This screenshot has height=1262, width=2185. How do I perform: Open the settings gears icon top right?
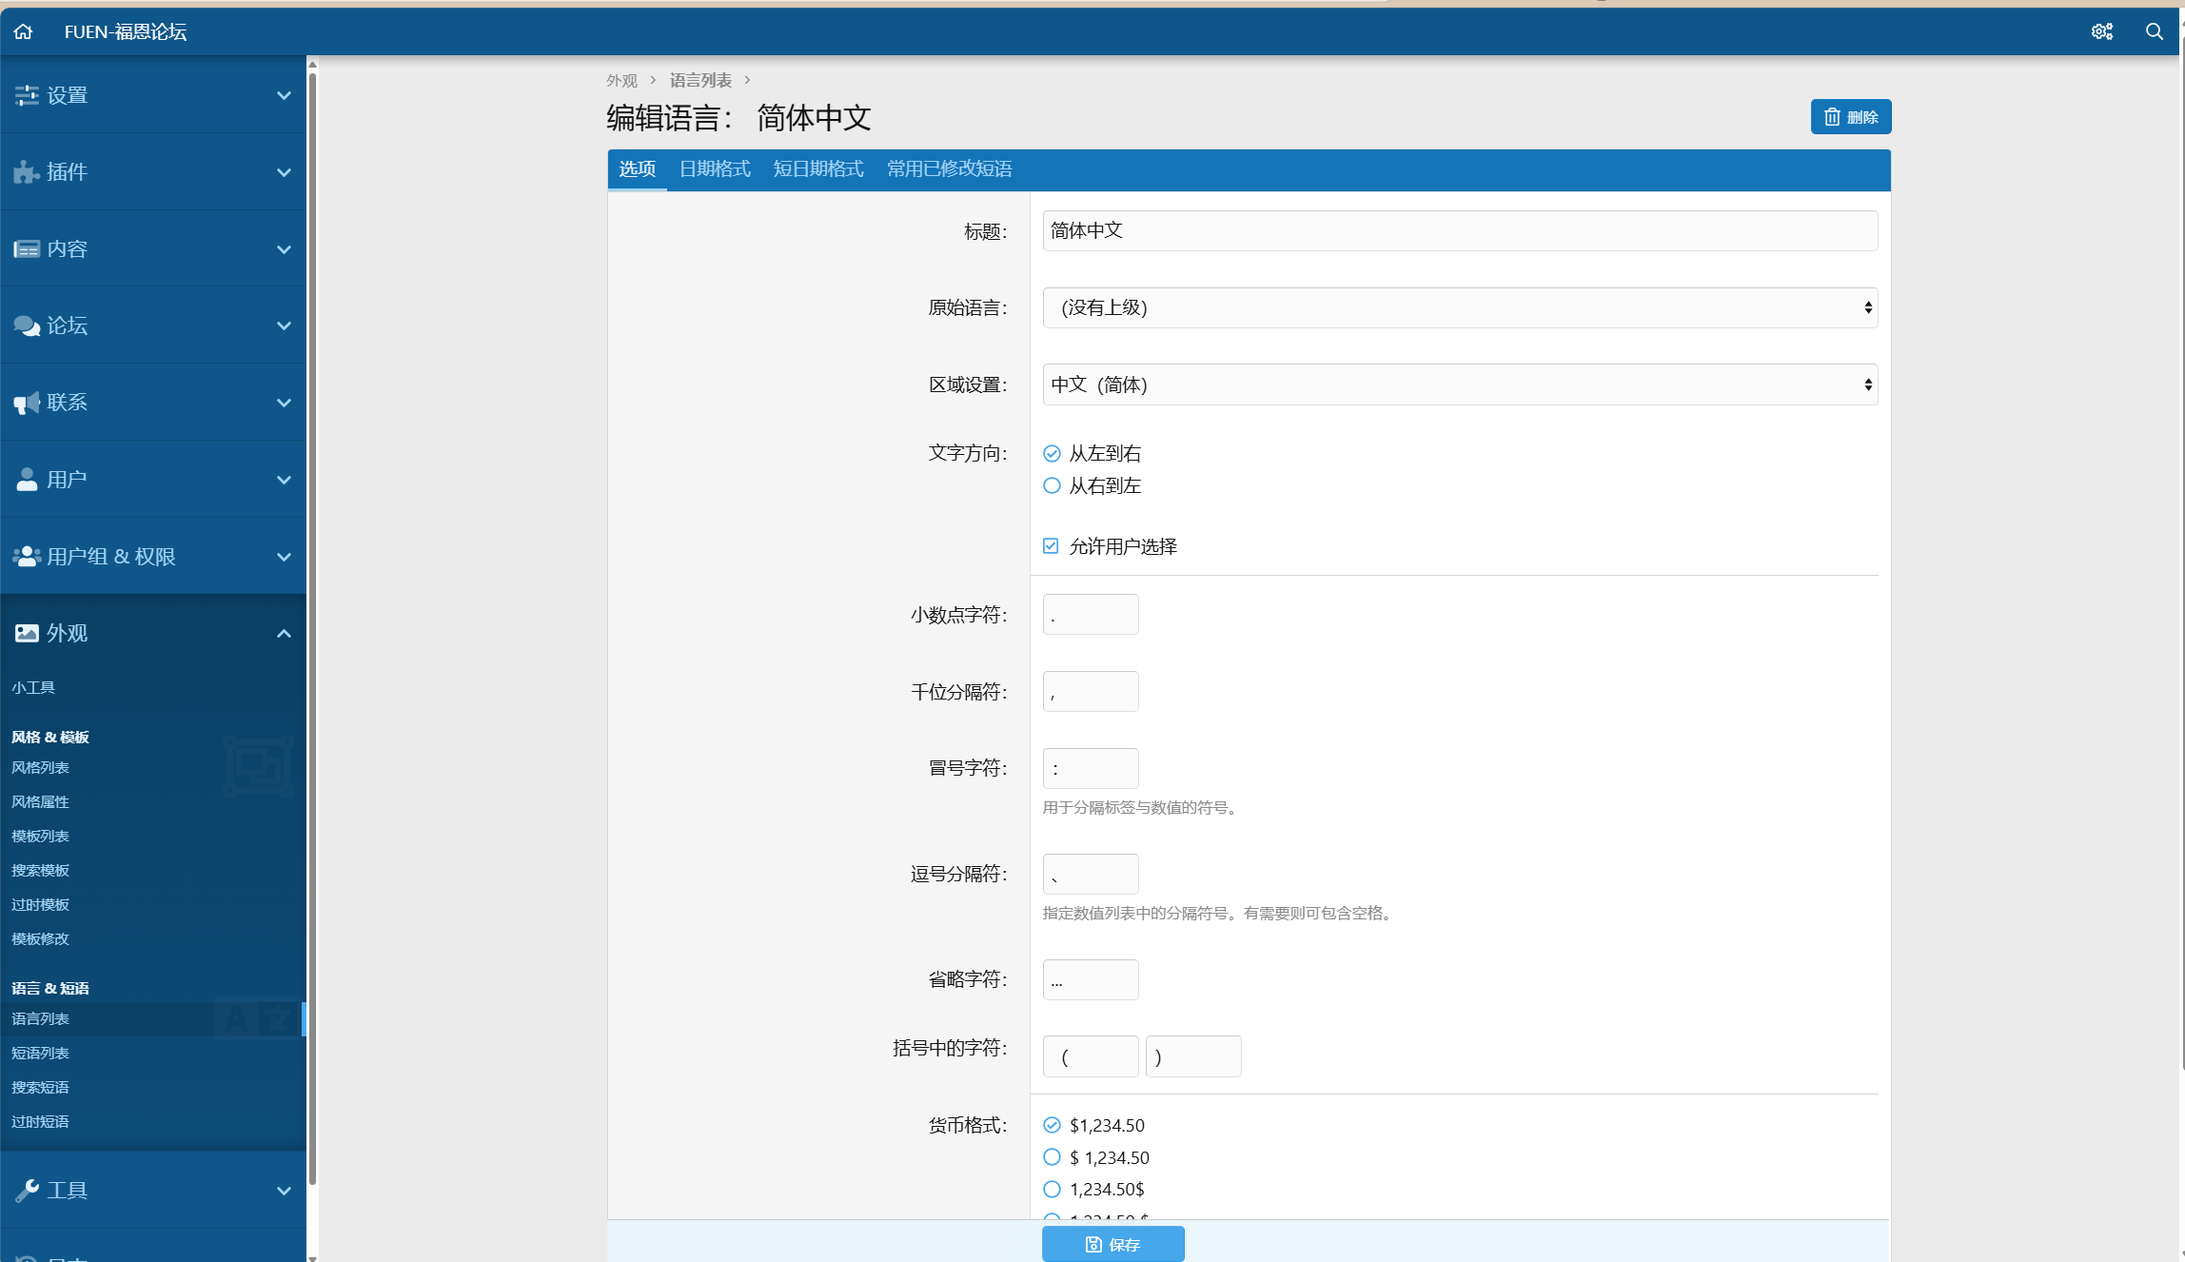(x=2101, y=31)
